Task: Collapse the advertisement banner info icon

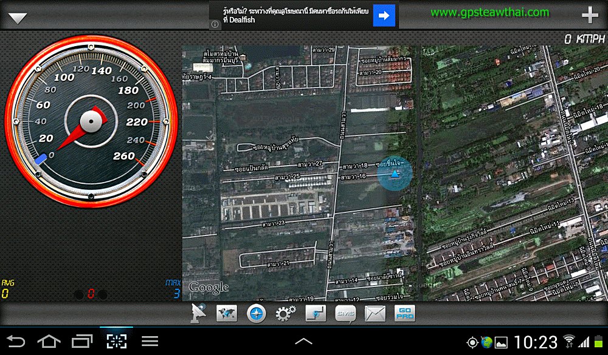Action: tap(214, 22)
